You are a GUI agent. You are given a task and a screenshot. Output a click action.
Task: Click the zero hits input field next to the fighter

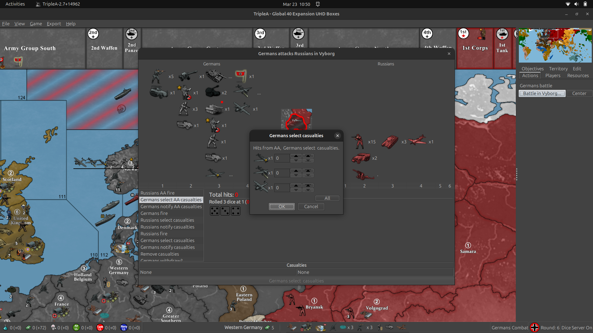click(x=282, y=158)
